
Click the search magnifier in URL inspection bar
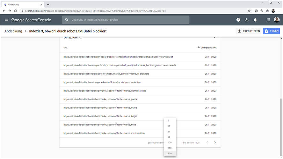(x=67, y=20)
